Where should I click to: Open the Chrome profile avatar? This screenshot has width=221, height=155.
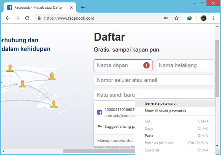pyautogui.click(x=203, y=18)
